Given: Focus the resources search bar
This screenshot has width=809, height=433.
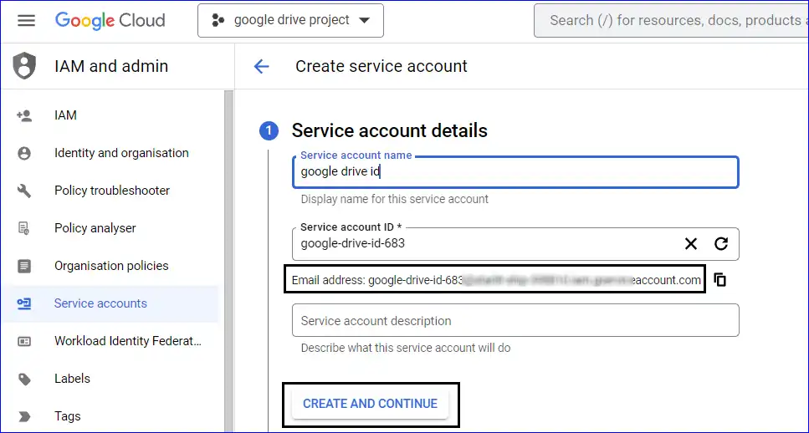Looking at the screenshot, I should coord(671,21).
